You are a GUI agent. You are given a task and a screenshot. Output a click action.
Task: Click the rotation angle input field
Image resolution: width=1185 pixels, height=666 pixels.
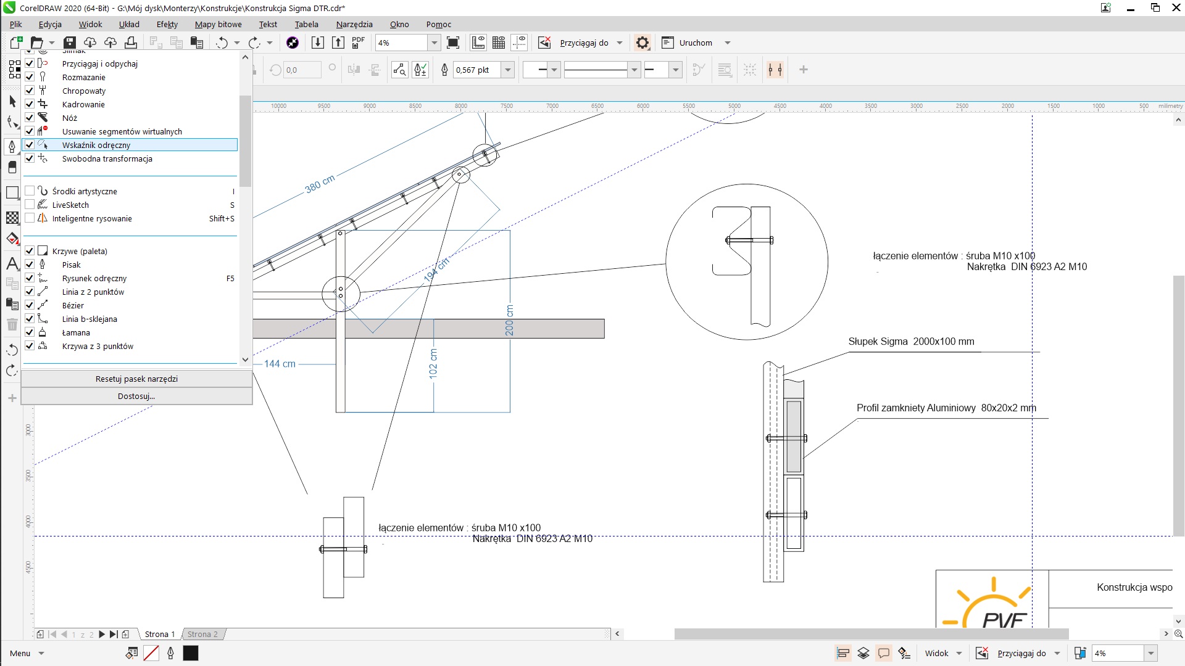302,70
